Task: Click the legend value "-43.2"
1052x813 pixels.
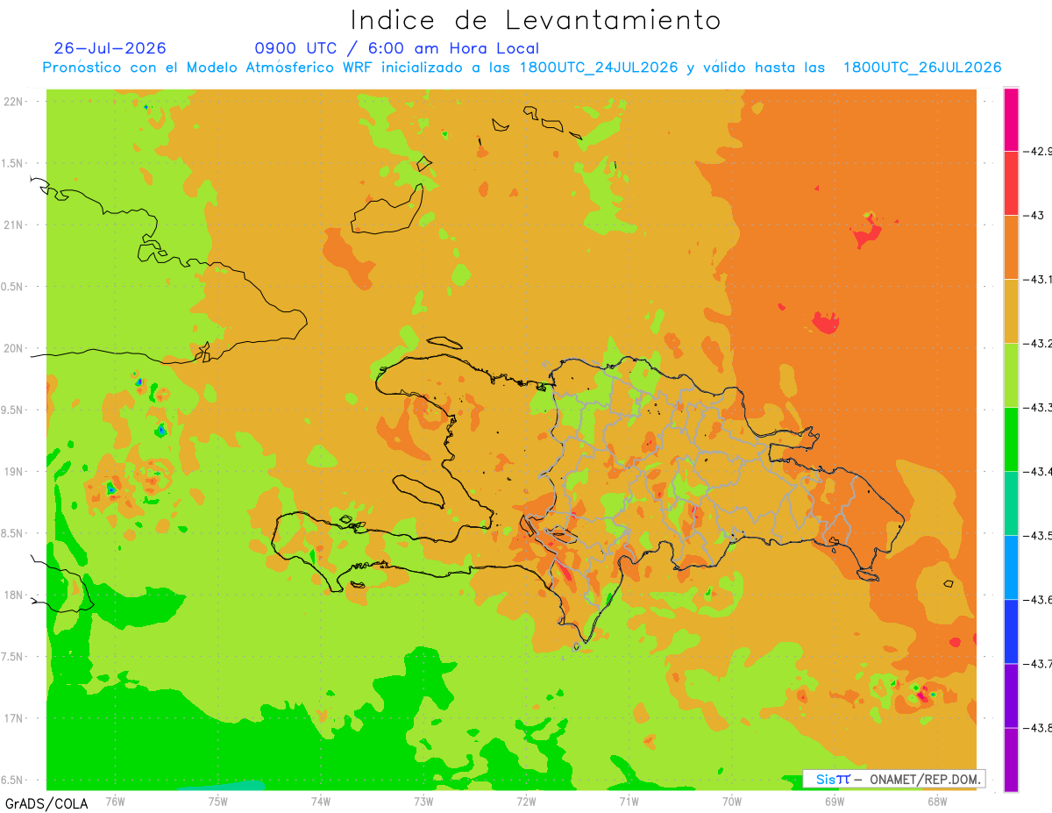Action: point(1040,344)
